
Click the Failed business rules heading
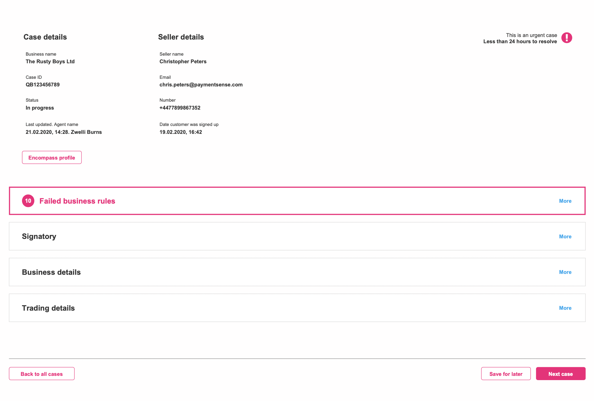click(77, 201)
